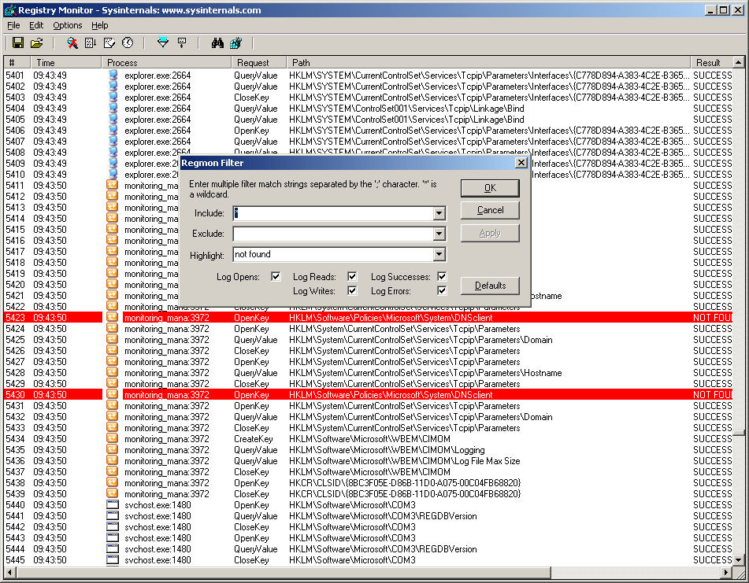This screenshot has height=583, width=749.
Task: Click the explorer.exe icon in row 5401
Action: click(113, 75)
